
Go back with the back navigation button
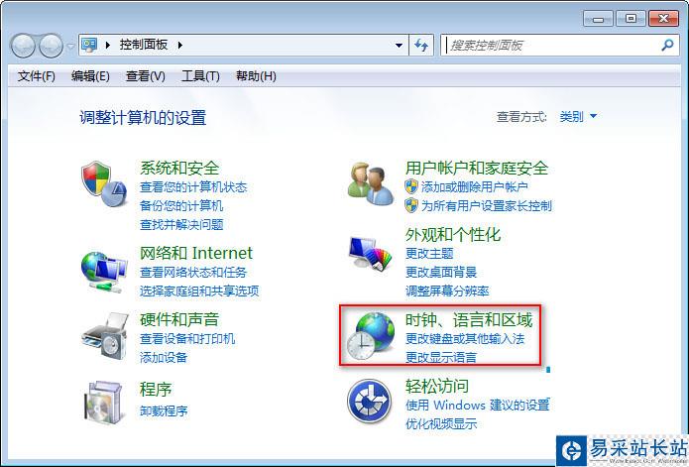[x=23, y=46]
